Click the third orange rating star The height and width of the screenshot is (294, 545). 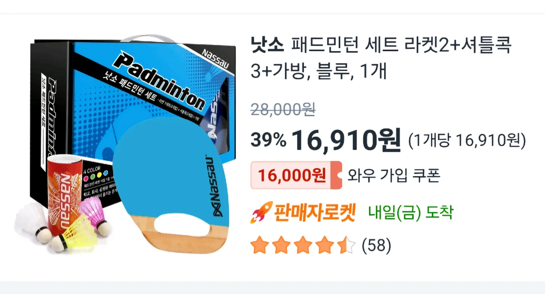click(x=303, y=246)
